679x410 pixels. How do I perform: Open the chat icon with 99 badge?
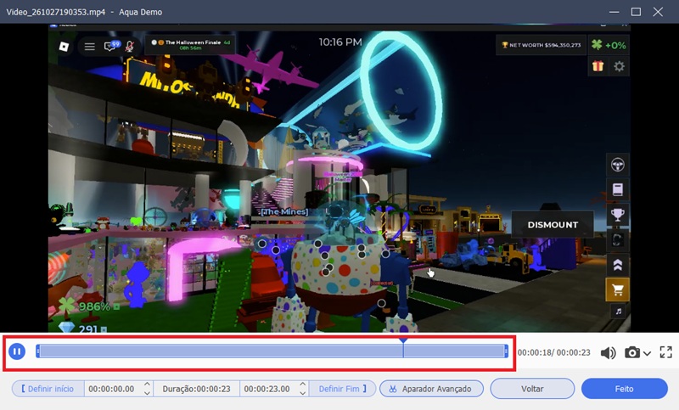[111, 46]
